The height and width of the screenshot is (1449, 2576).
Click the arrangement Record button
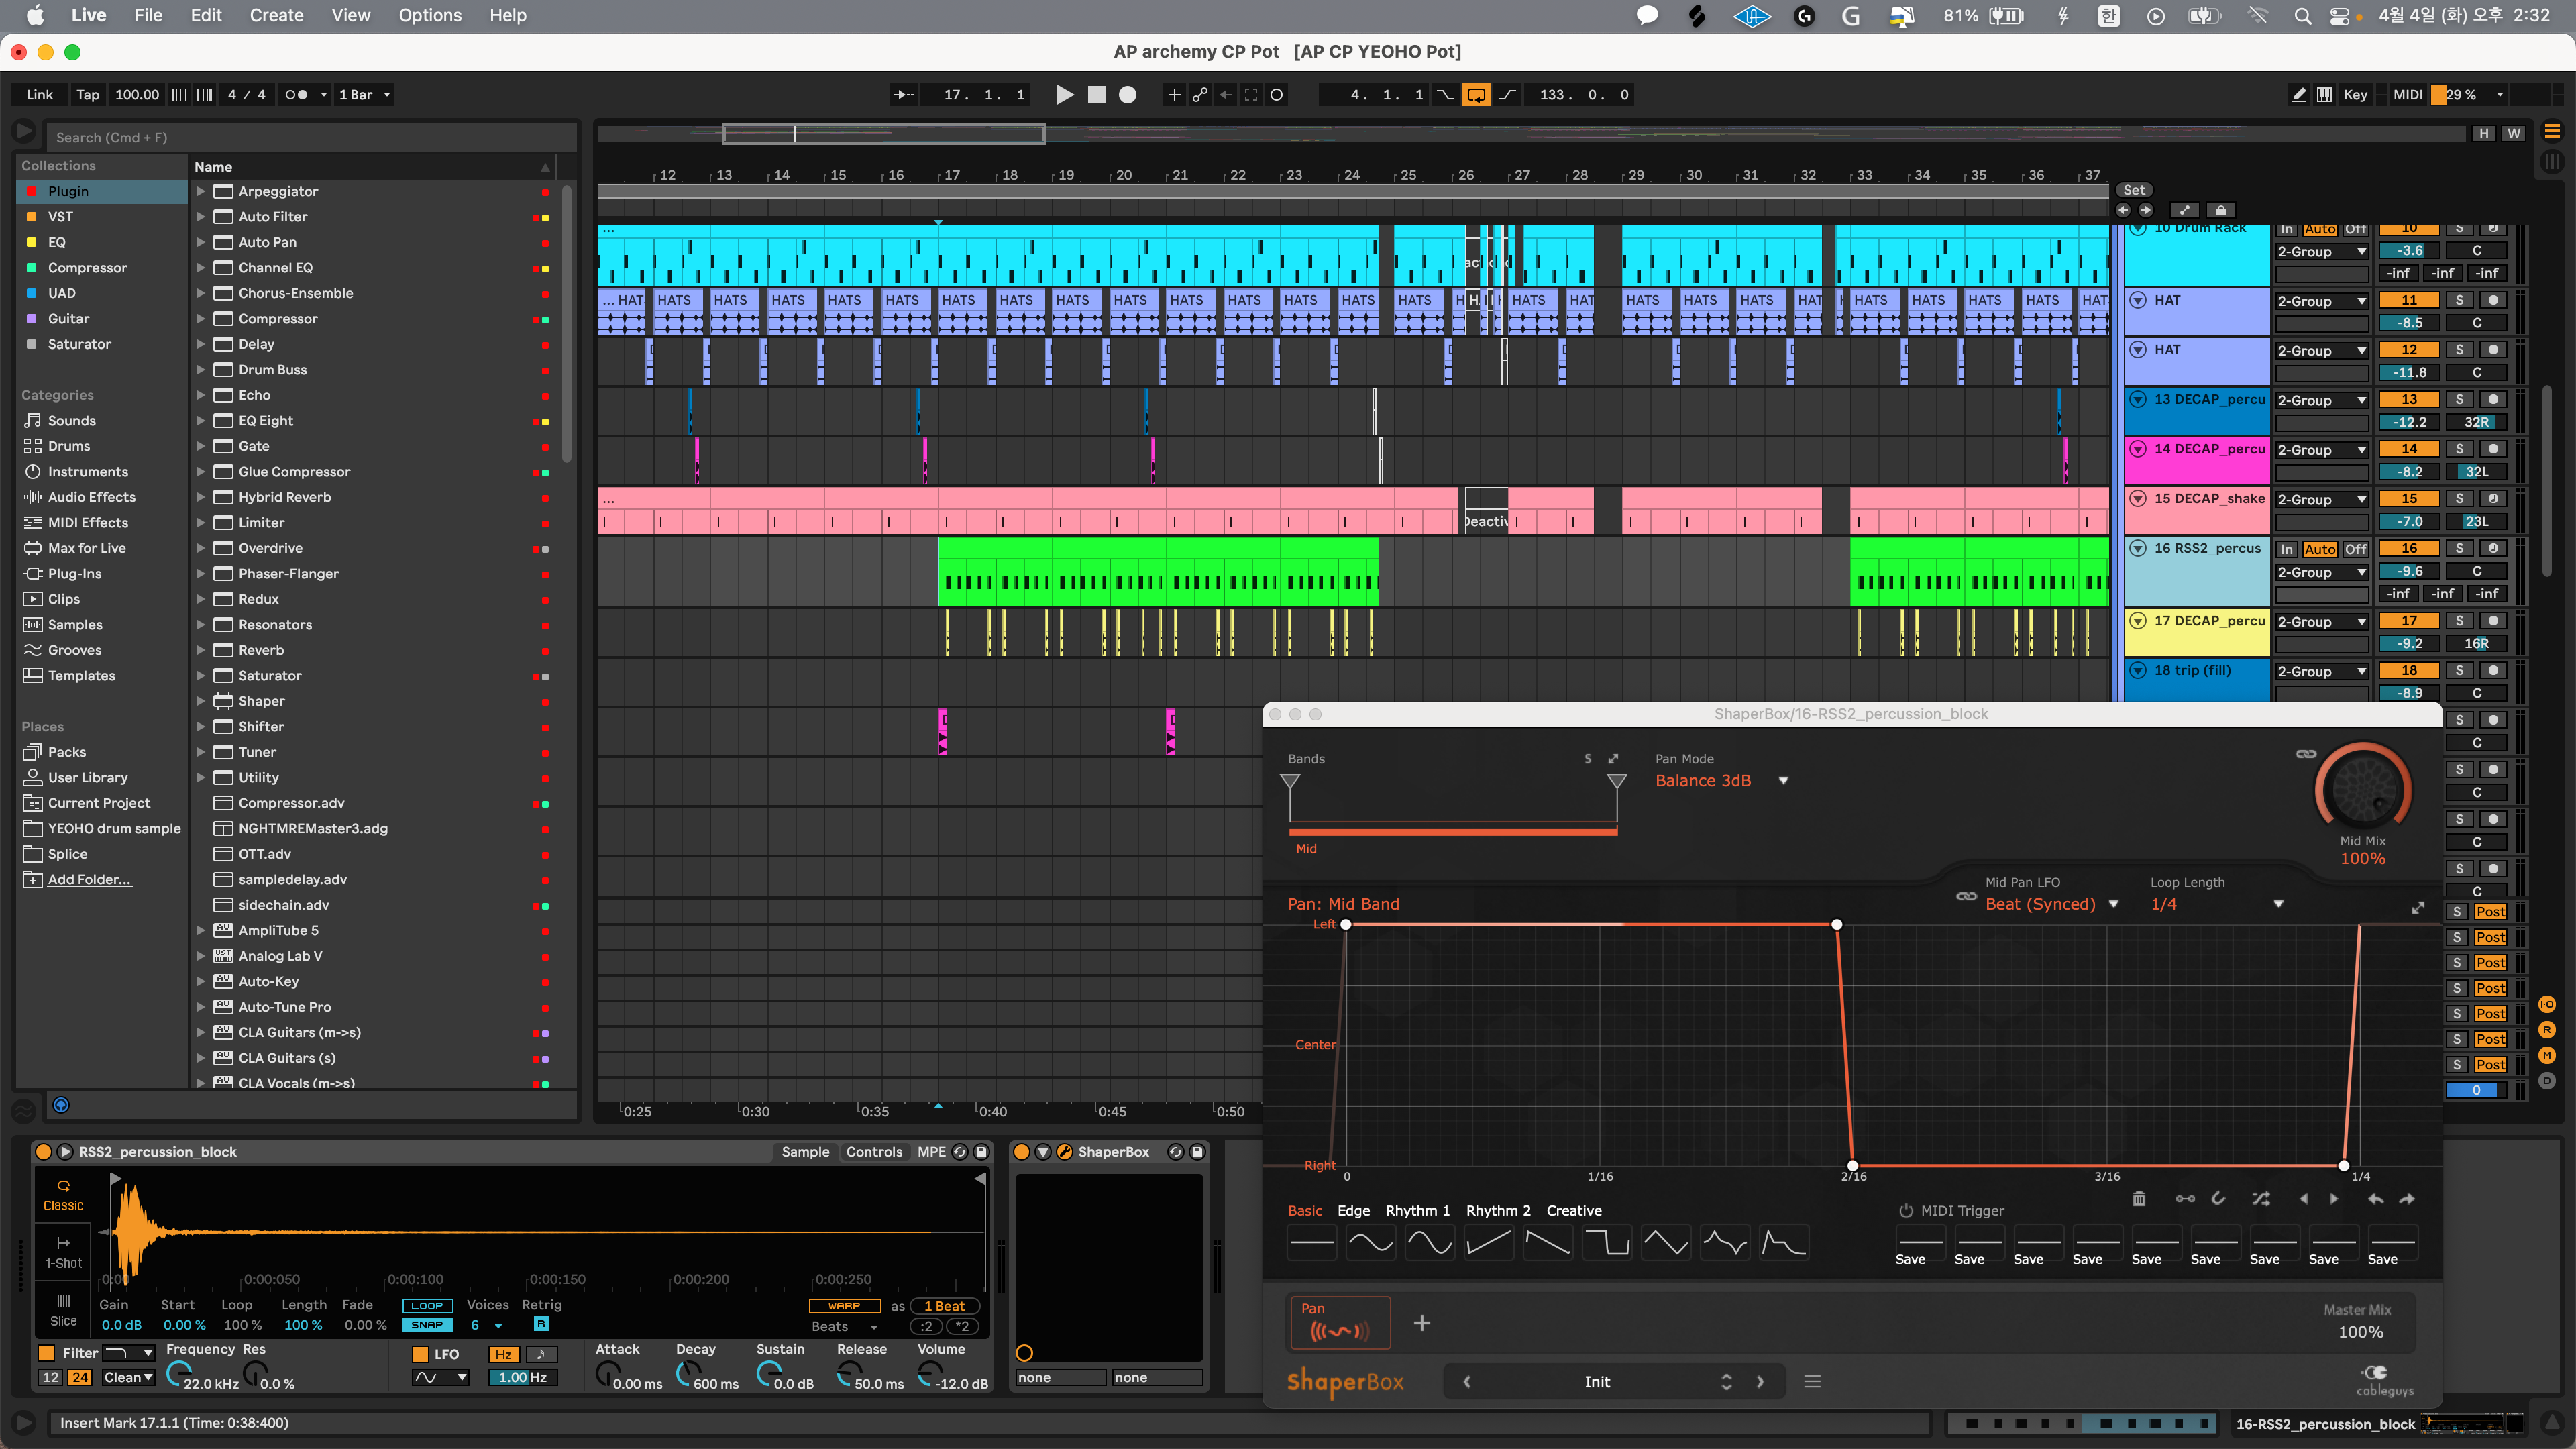[x=1127, y=94]
